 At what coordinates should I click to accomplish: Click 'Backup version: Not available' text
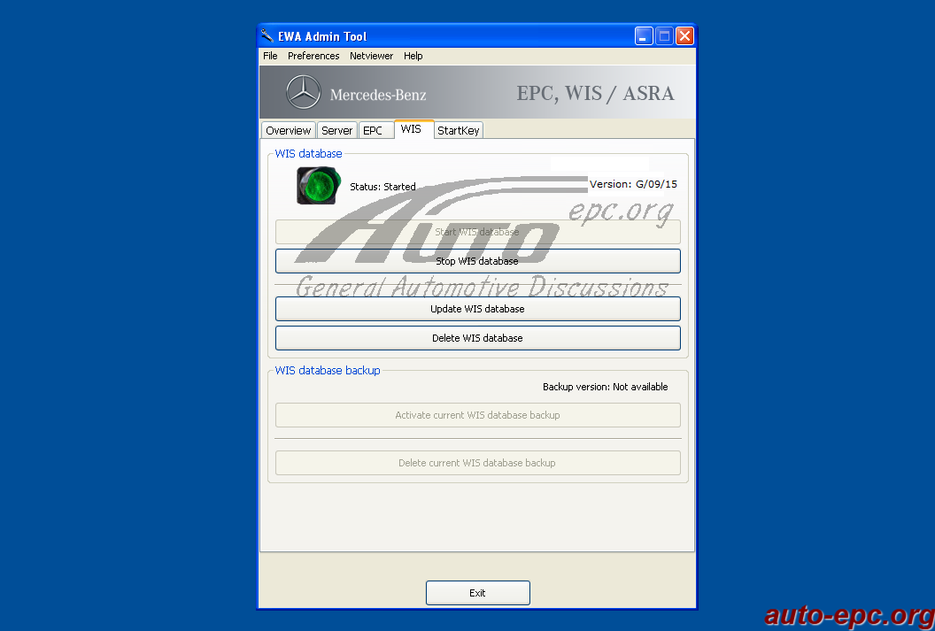[606, 387]
